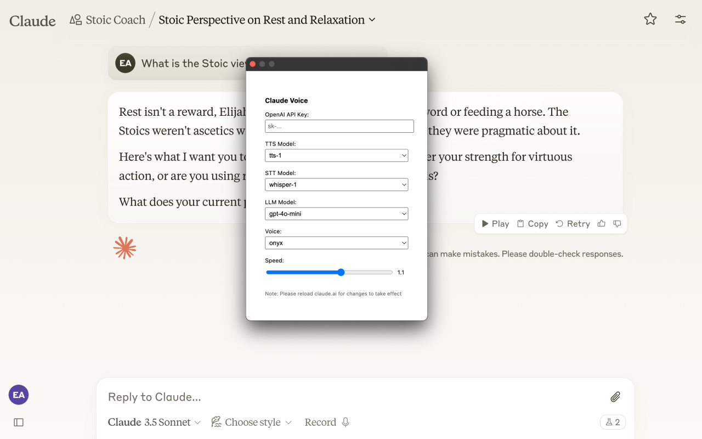This screenshot has height=439, width=702.
Task: Give the response a thumbs down
Action: tap(617, 224)
